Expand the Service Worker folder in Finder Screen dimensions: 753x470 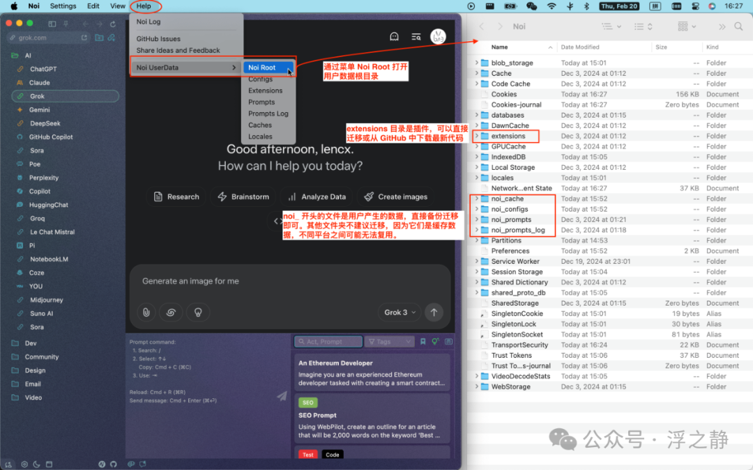pyautogui.click(x=476, y=261)
